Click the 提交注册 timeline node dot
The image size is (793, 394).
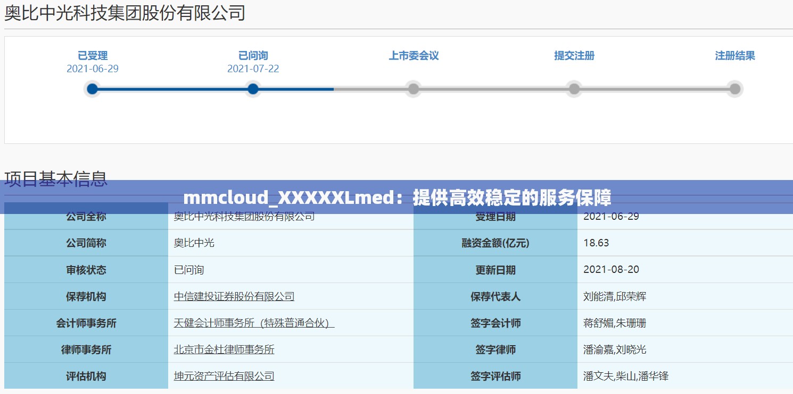pos(574,89)
